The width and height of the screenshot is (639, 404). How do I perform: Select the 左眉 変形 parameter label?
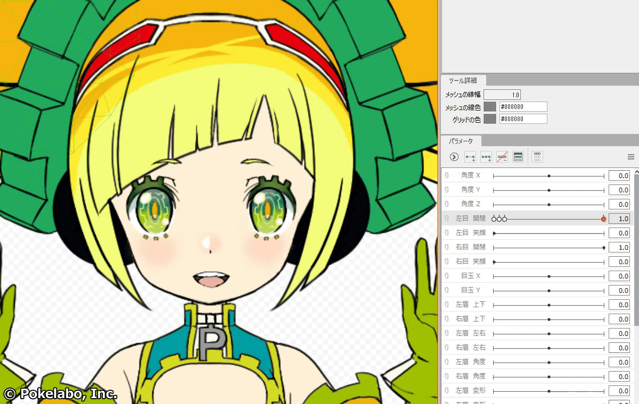(x=471, y=391)
